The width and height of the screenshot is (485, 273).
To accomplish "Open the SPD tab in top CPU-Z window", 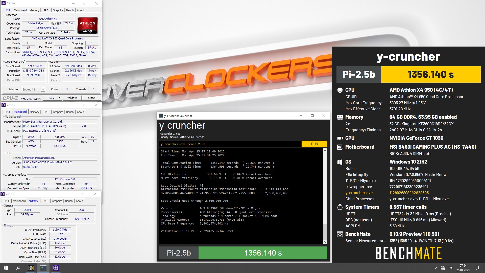I will click(x=46, y=10).
